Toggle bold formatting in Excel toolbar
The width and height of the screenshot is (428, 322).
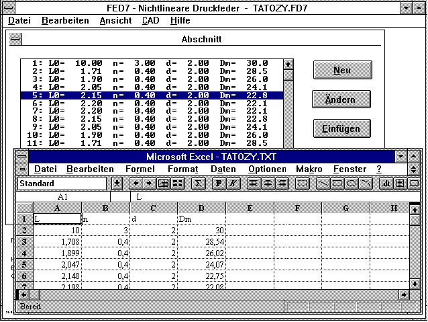pos(218,183)
